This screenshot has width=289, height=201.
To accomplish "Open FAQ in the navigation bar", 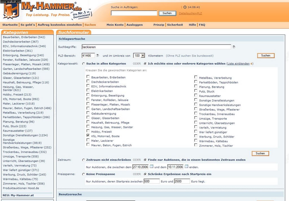I will [x=202, y=25].
